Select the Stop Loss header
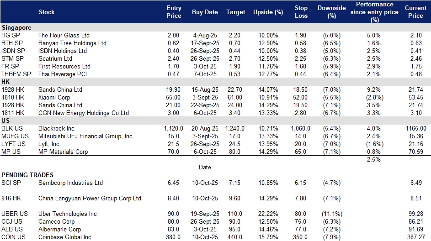The image size is (431, 241). [x=301, y=12]
